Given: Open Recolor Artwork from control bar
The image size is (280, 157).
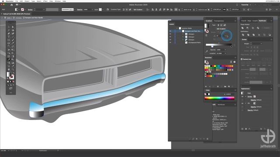Looking at the screenshot, I should coord(108,10).
